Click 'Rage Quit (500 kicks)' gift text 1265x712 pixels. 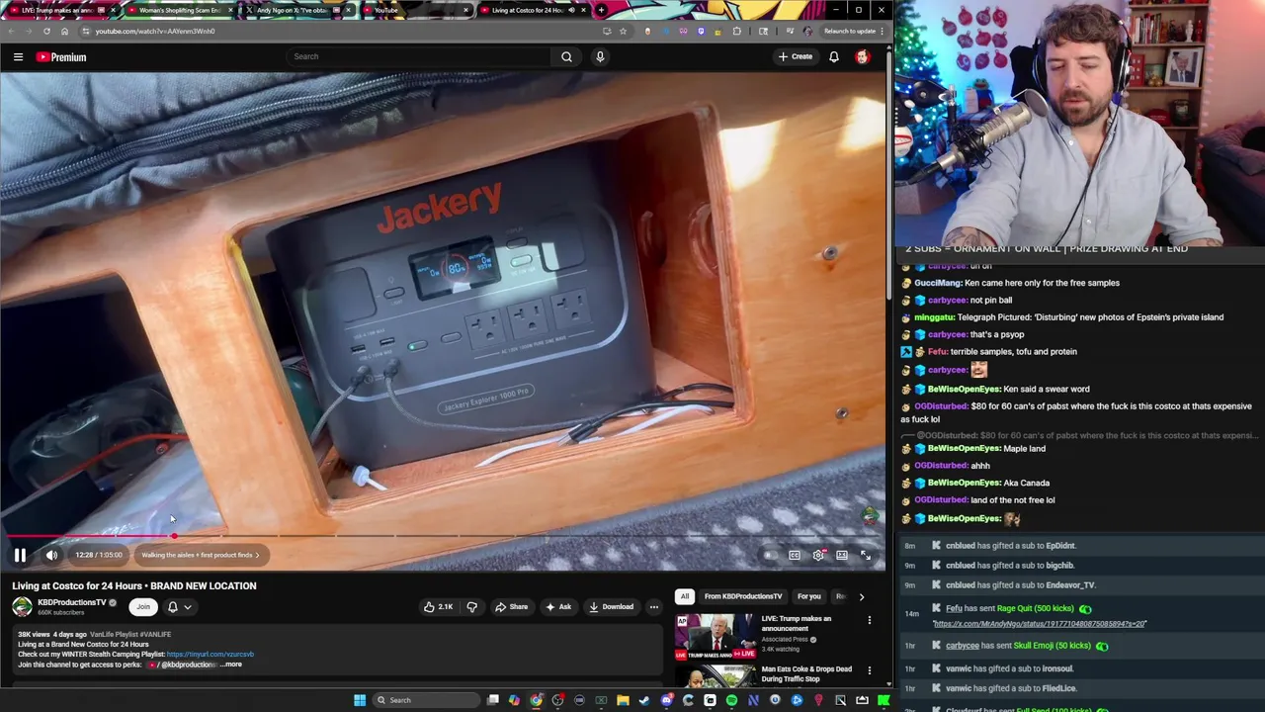tap(1035, 609)
